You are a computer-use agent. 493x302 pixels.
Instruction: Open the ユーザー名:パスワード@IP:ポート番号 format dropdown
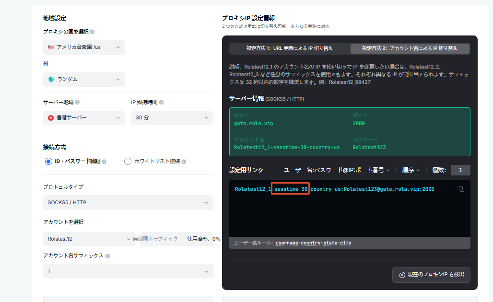pos(337,170)
